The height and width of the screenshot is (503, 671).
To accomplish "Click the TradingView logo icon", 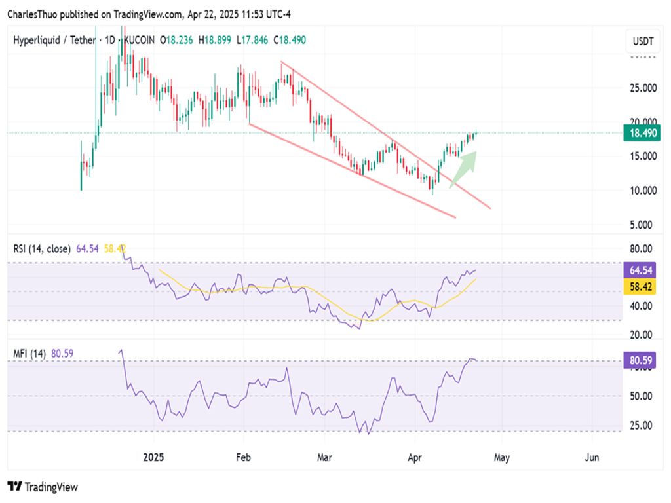I will pyautogui.click(x=14, y=487).
